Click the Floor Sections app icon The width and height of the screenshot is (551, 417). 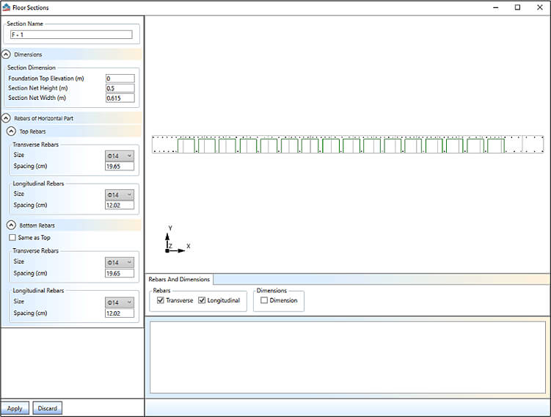(7, 7)
